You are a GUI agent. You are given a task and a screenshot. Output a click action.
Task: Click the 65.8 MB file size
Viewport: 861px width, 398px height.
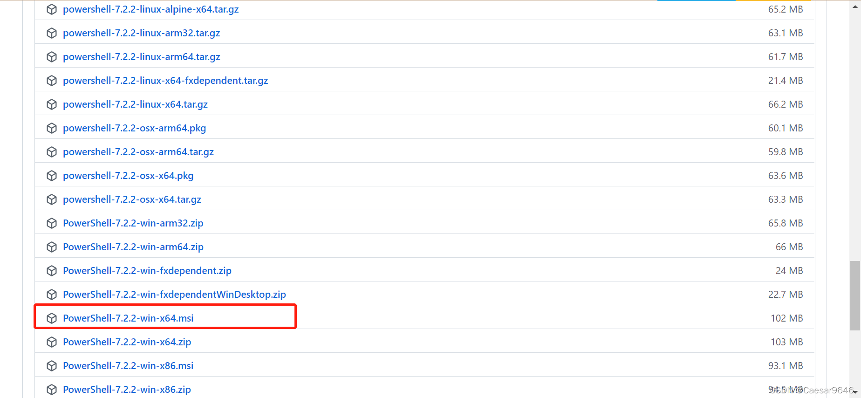[786, 223]
